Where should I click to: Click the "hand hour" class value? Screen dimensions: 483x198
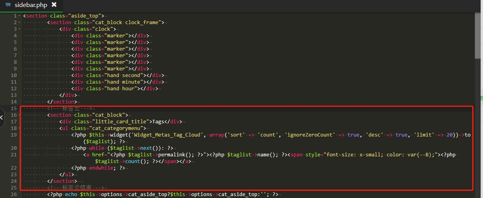pyautogui.click(x=121, y=89)
